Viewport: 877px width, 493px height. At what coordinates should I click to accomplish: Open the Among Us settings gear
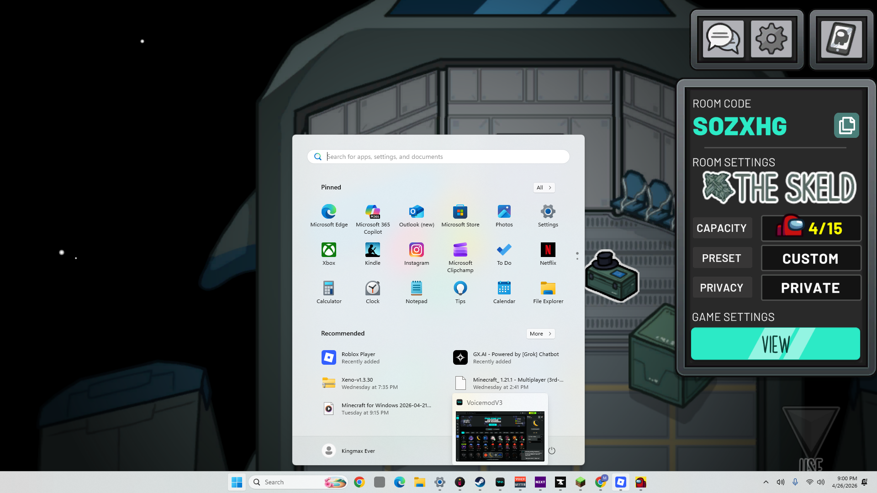(x=771, y=39)
